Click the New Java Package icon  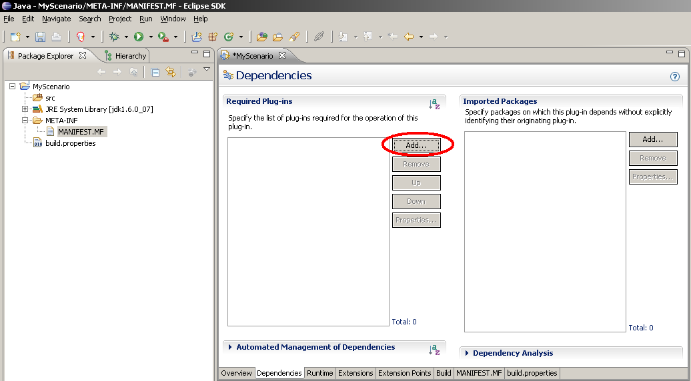(x=213, y=37)
